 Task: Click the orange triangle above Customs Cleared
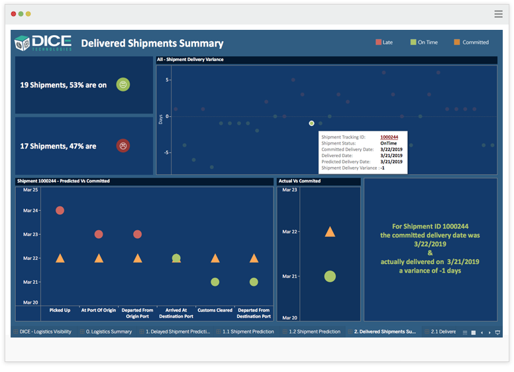pos(215,258)
